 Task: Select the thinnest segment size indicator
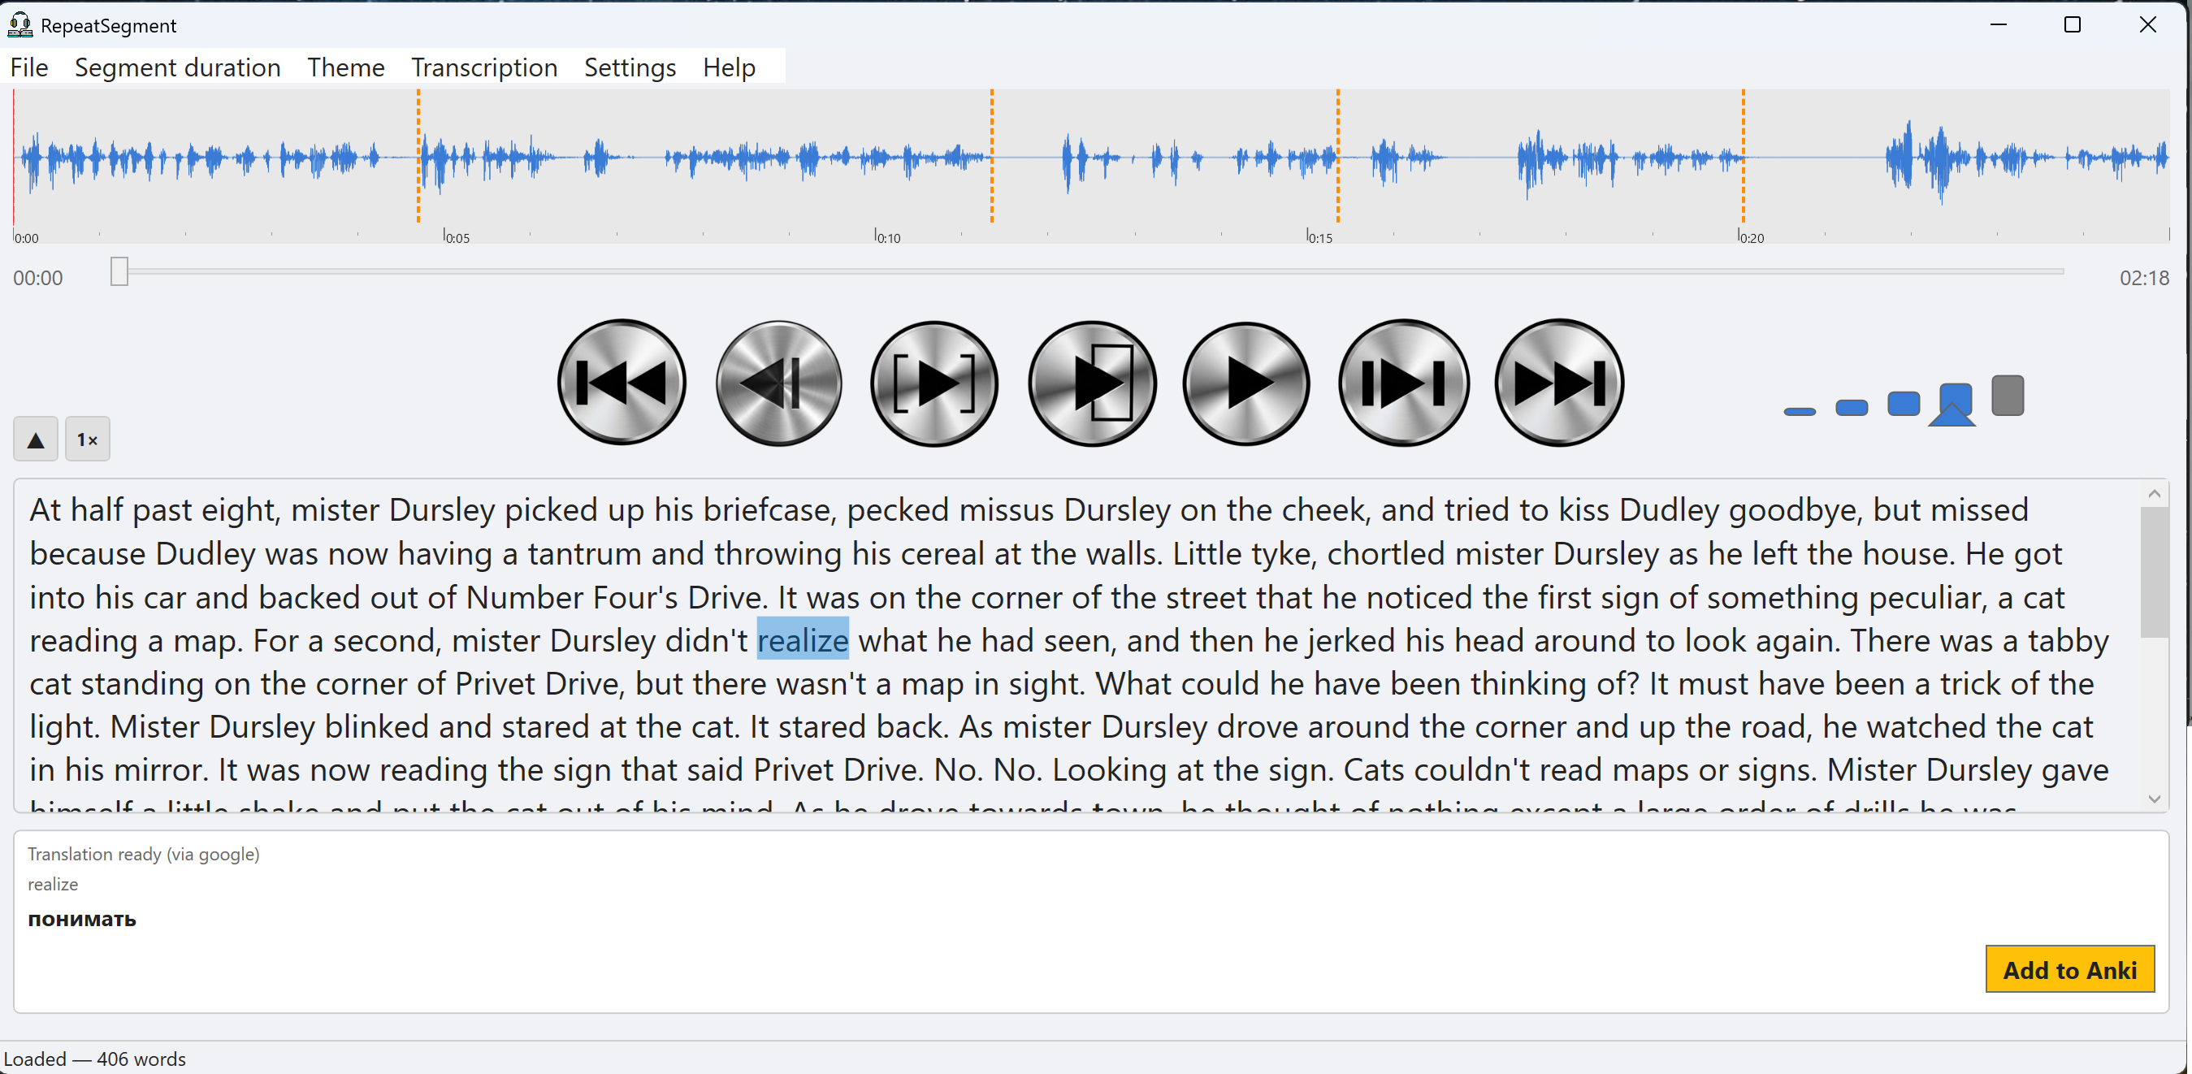(1800, 412)
